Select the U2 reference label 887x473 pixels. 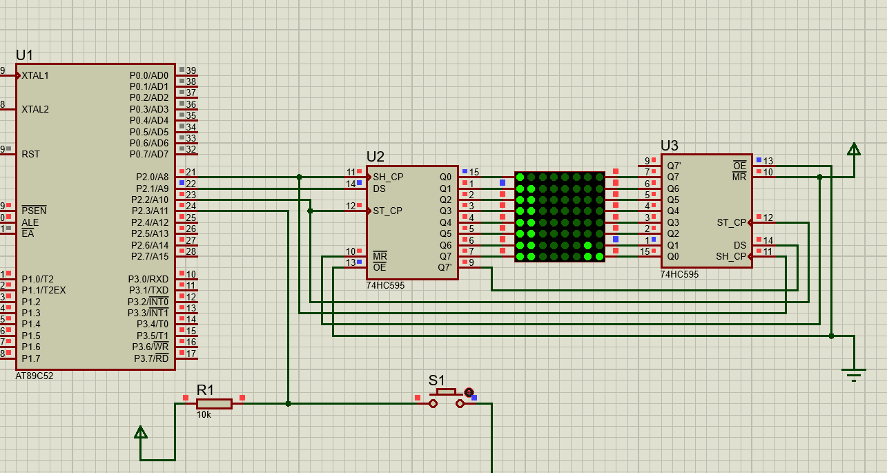pyautogui.click(x=376, y=157)
